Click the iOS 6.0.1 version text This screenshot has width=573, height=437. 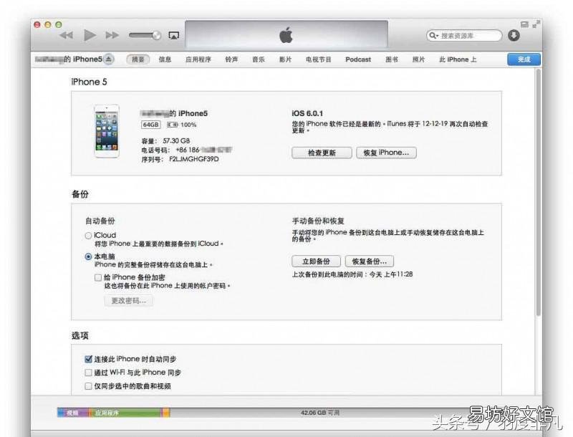(x=307, y=113)
